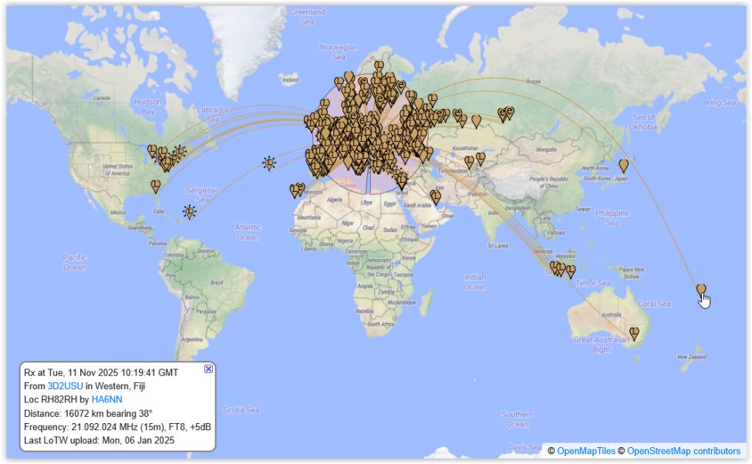Select the marker off Morocco's coast
Image resolution: width=752 pixels, height=464 pixels.
pos(296,189)
